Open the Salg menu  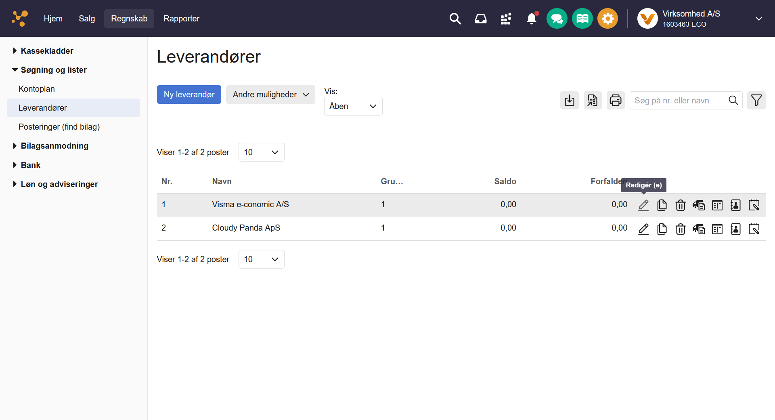pos(87,19)
